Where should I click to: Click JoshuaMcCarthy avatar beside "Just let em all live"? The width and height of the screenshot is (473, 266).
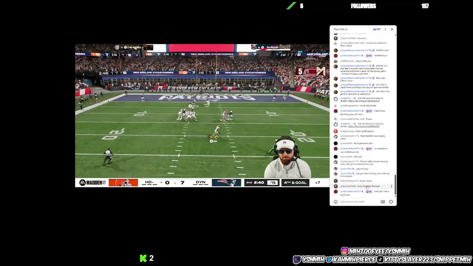(x=336, y=44)
